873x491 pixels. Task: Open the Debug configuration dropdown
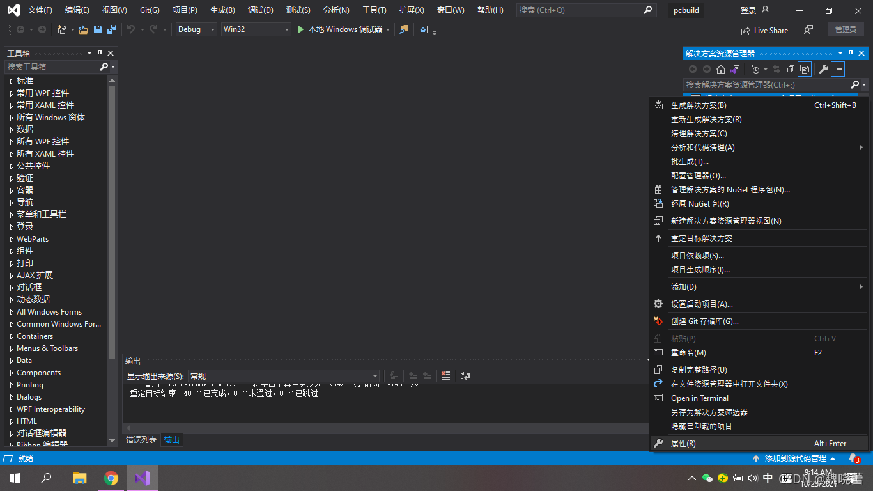pos(196,29)
